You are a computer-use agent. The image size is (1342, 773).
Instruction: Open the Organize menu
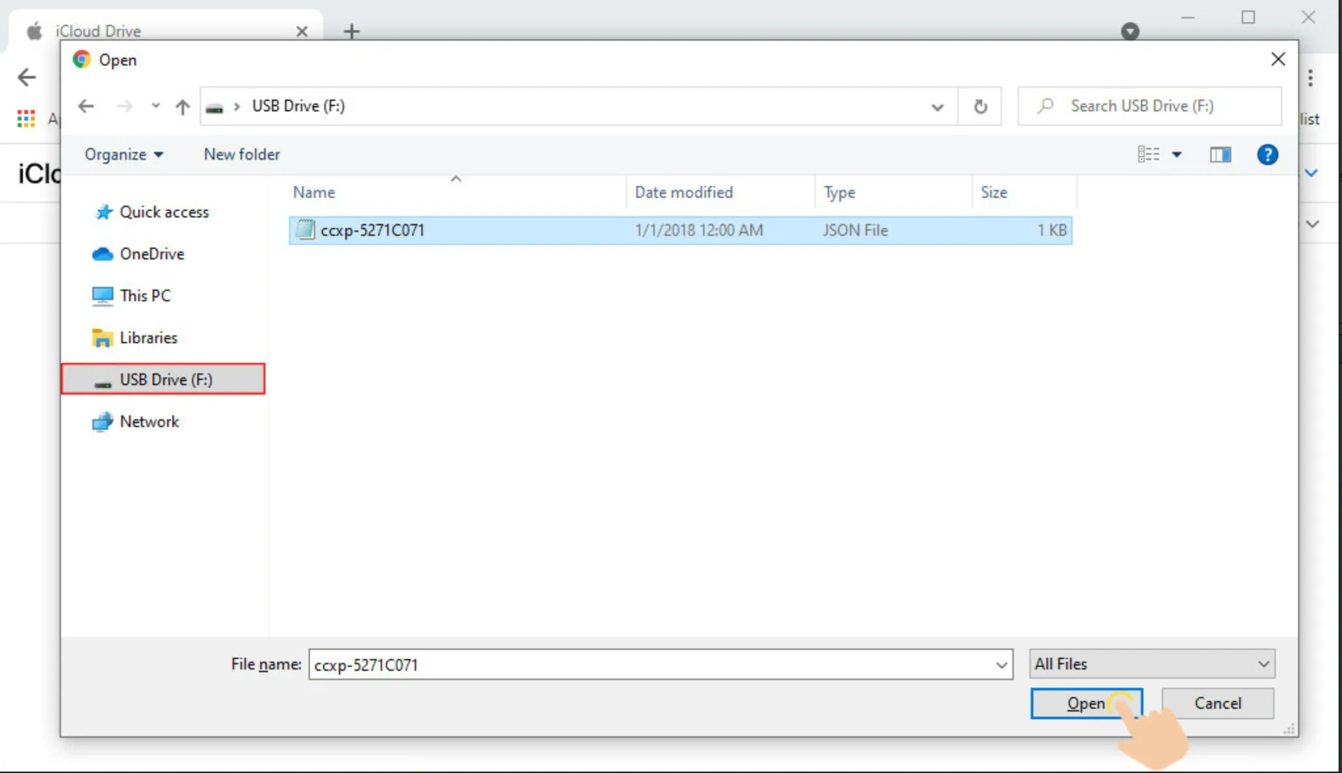(123, 155)
